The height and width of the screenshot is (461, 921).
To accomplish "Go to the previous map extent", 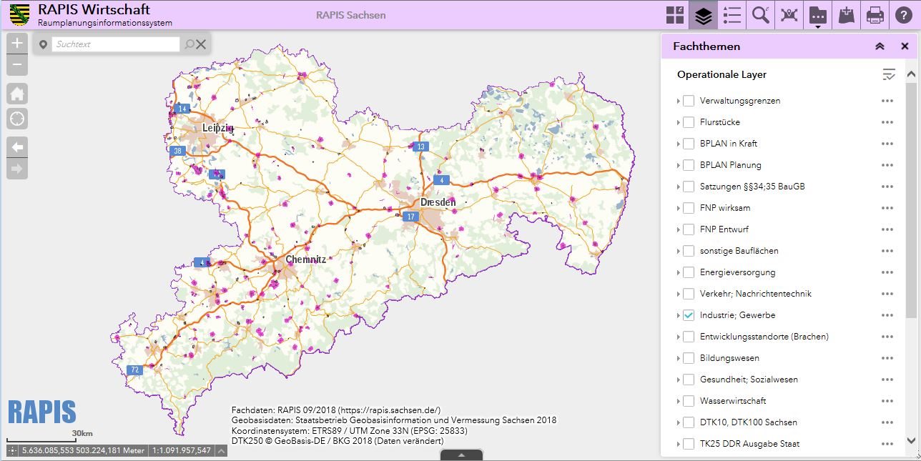I will pyautogui.click(x=17, y=147).
